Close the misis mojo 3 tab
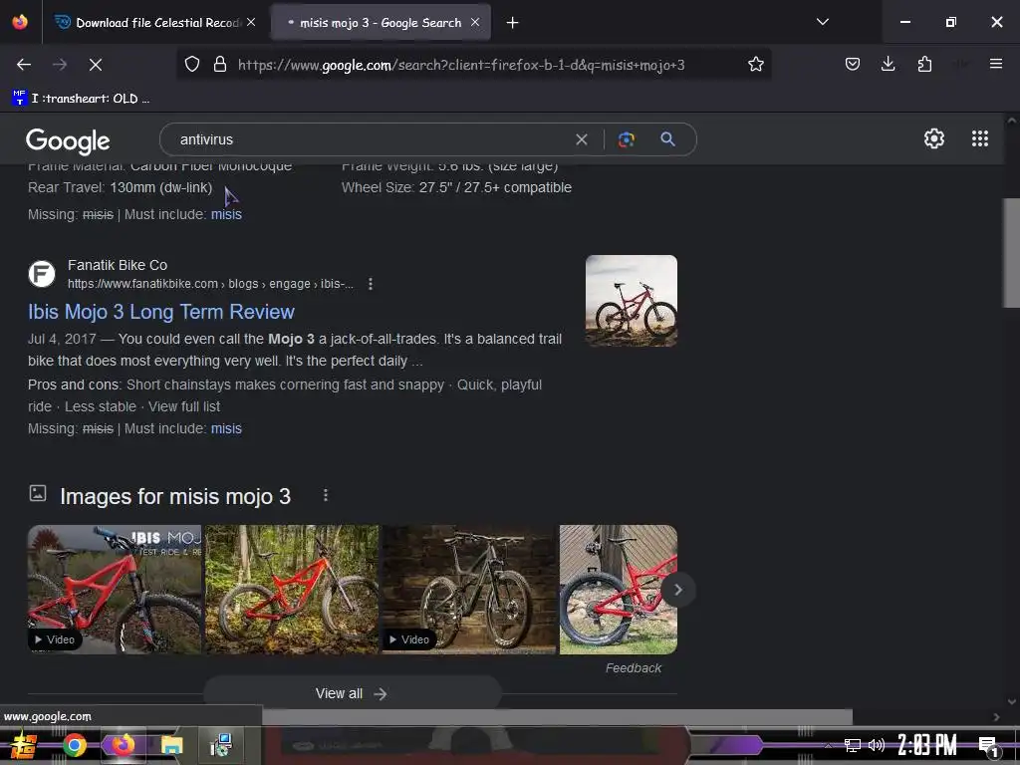Image resolution: width=1020 pixels, height=765 pixels. [x=475, y=22]
